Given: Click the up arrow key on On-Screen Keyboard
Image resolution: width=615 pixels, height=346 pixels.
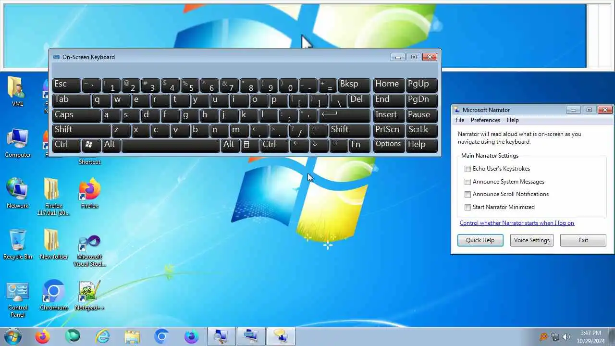Looking at the screenshot, I should (319, 130).
